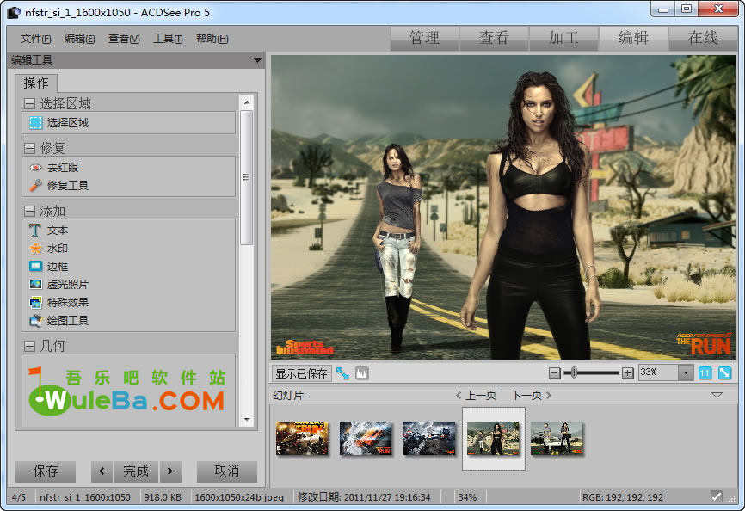This screenshot has width=745, height=511.
Task: Click the ACDSee app icon in title bar
Action: (14, 13)
